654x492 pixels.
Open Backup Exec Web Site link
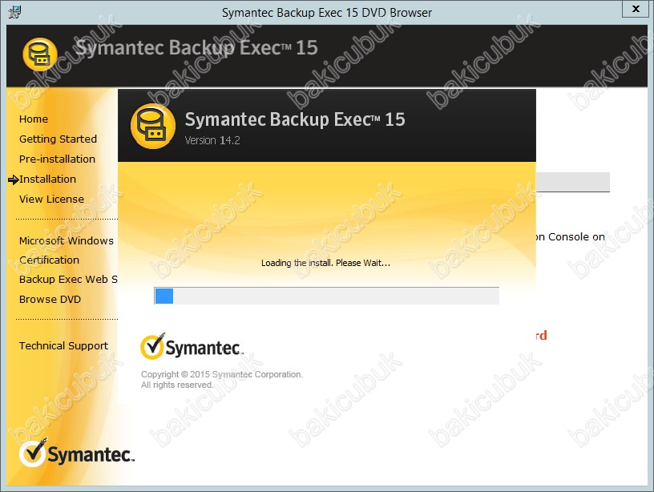68,280
